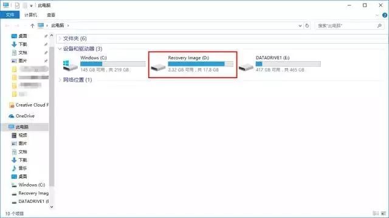The image size is (389, 218).
Task: Expand the 文件夹 (6) group
Action: point(60,39)
